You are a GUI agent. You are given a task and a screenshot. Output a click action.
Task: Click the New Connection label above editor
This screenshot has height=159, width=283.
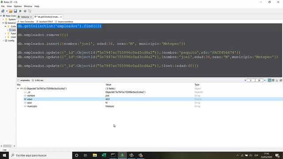(x=27, y=22)
